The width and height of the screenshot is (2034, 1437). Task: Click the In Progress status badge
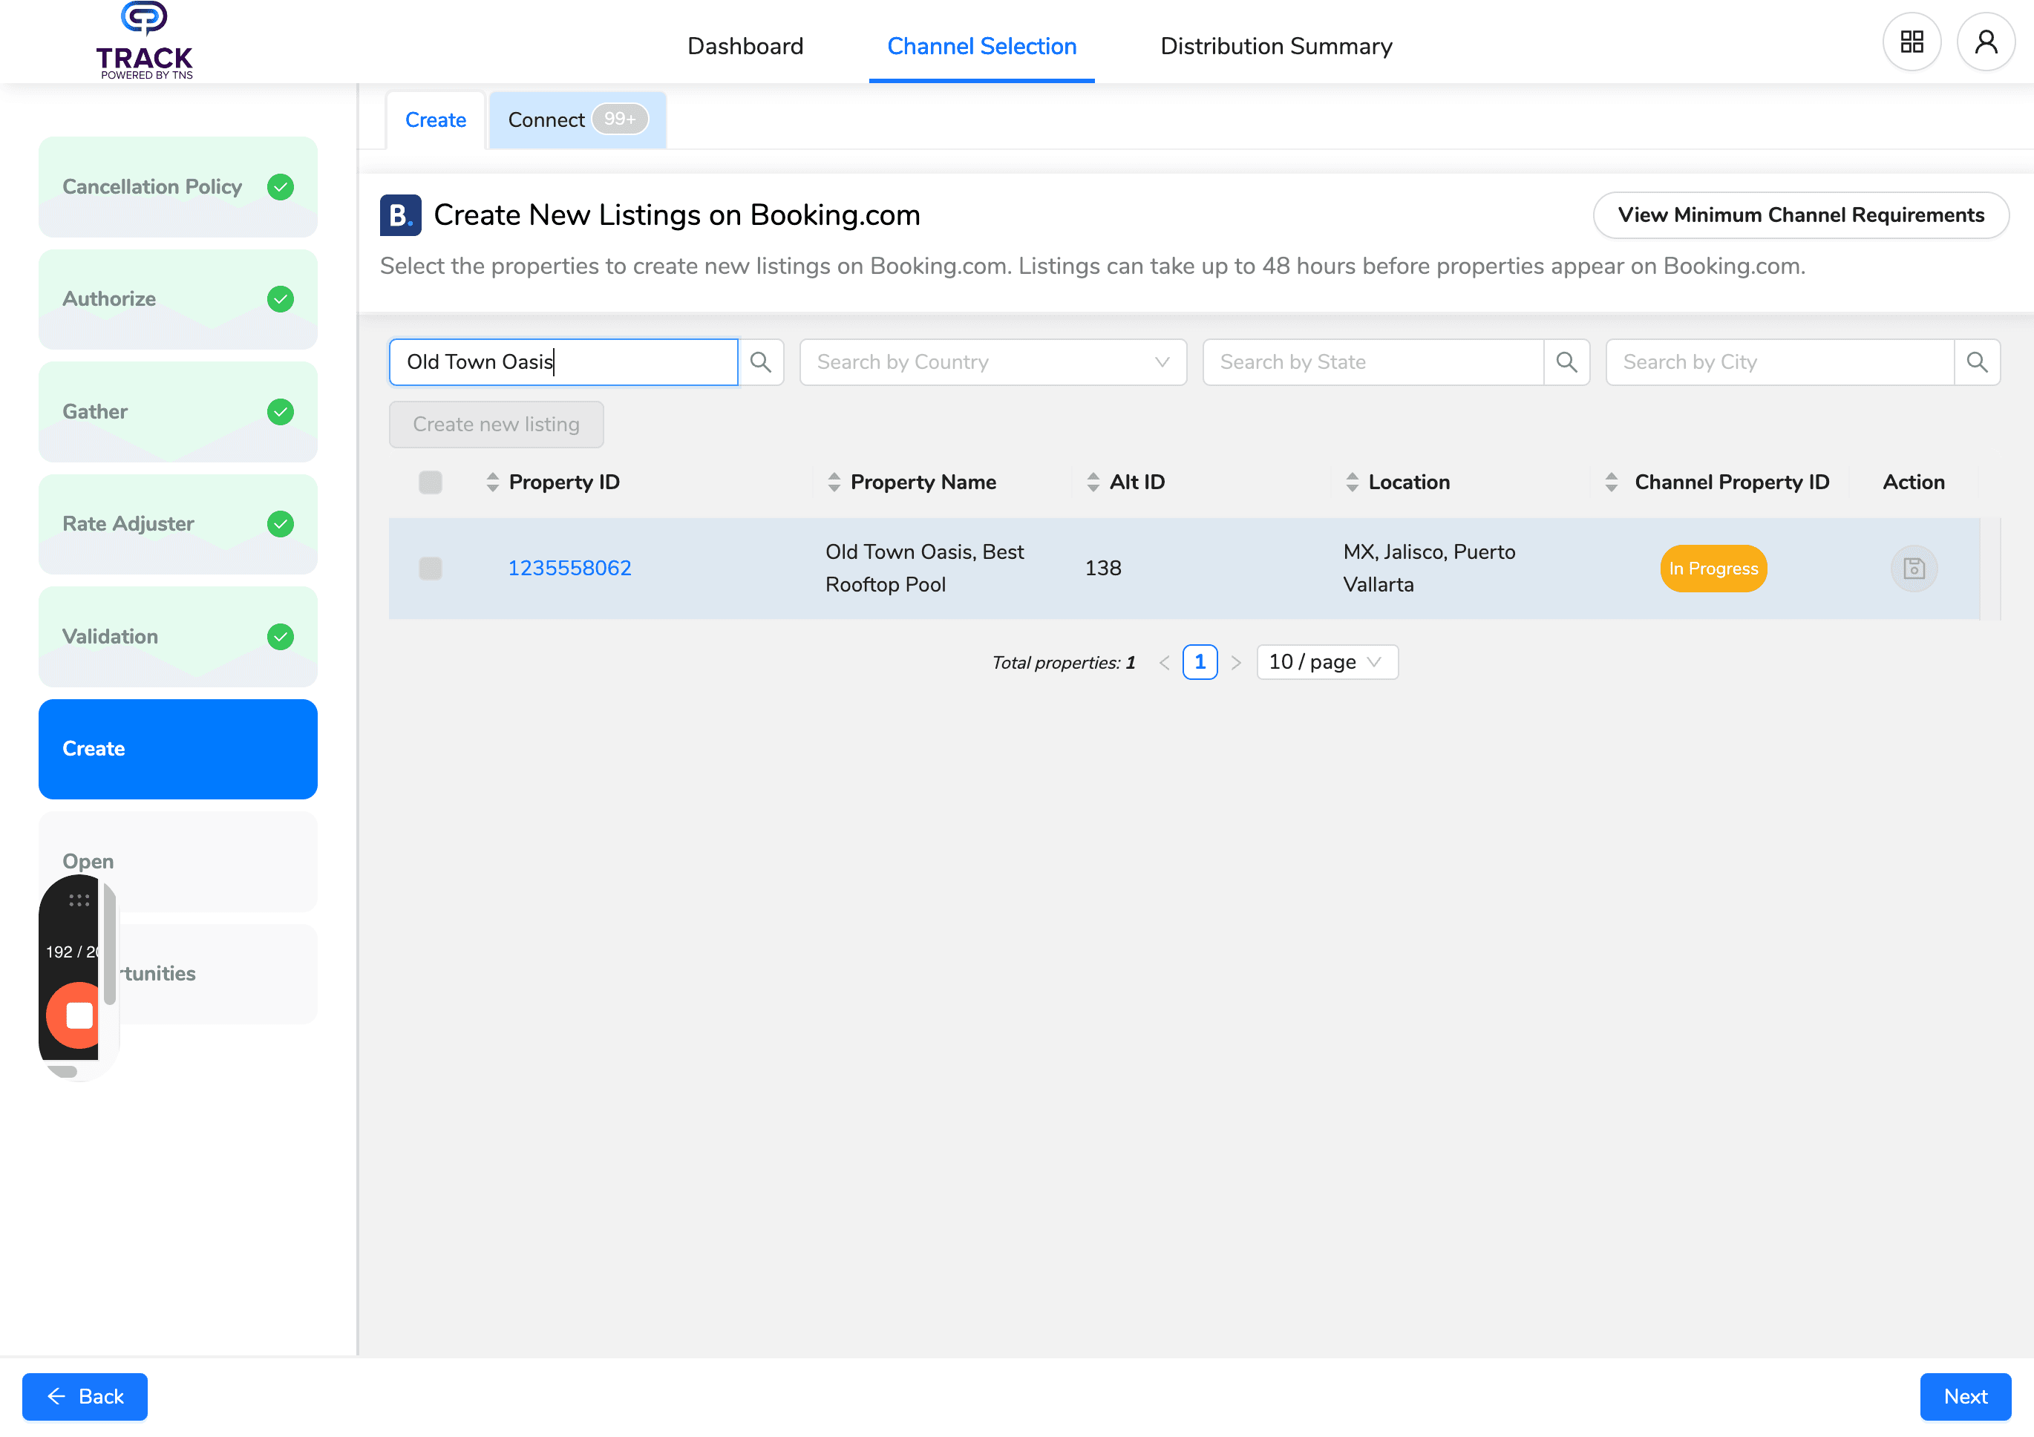pyautogui.click(x=1713, y=569)
